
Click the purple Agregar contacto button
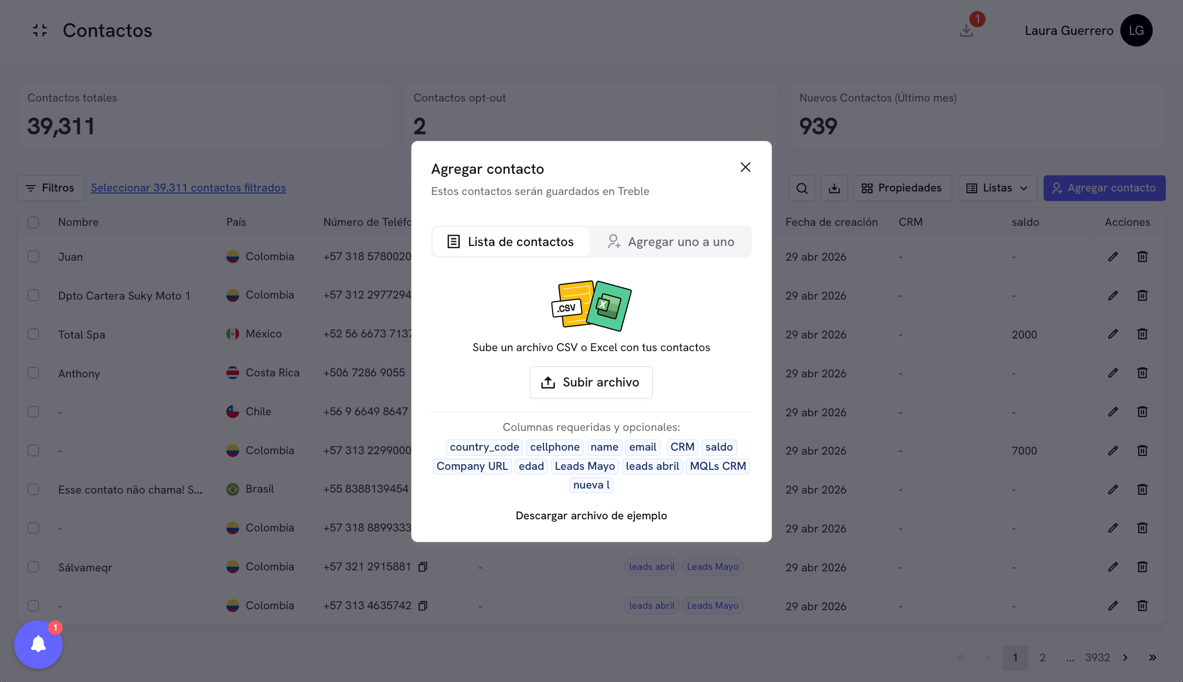[x=1104, y=188]
